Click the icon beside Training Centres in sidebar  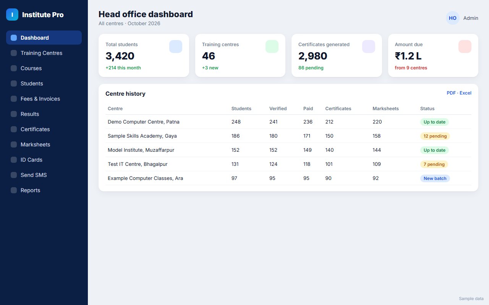[14, 53]
